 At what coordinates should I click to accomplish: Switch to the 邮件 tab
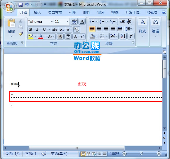[87, 13]
